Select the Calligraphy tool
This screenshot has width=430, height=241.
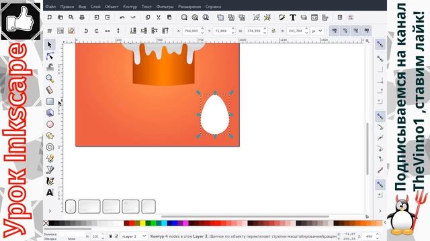coord(50,181)
